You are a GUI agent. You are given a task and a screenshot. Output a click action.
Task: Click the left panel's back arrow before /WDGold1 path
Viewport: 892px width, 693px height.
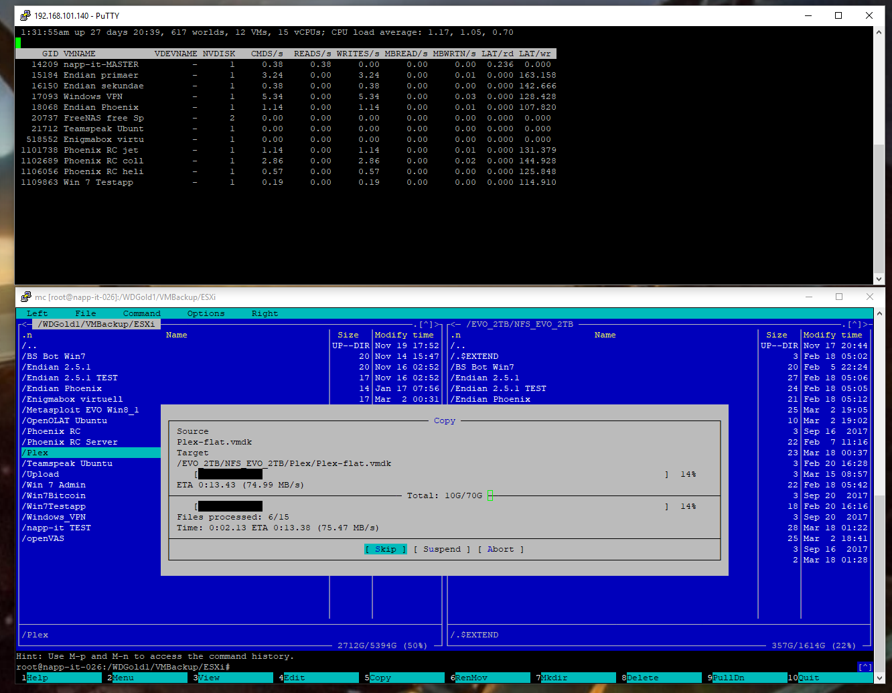pyautogui.click(x=27, y=324)
